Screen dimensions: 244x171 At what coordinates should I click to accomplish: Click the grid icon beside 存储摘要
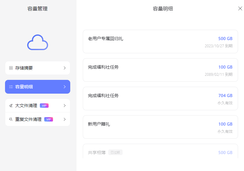(x=11, y=68)
